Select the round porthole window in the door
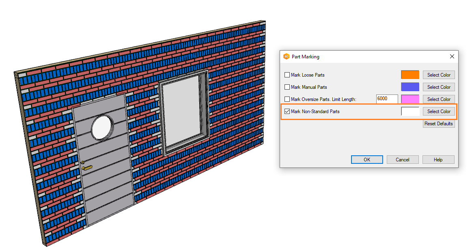The image size is (472, 251). coord(102,127)
